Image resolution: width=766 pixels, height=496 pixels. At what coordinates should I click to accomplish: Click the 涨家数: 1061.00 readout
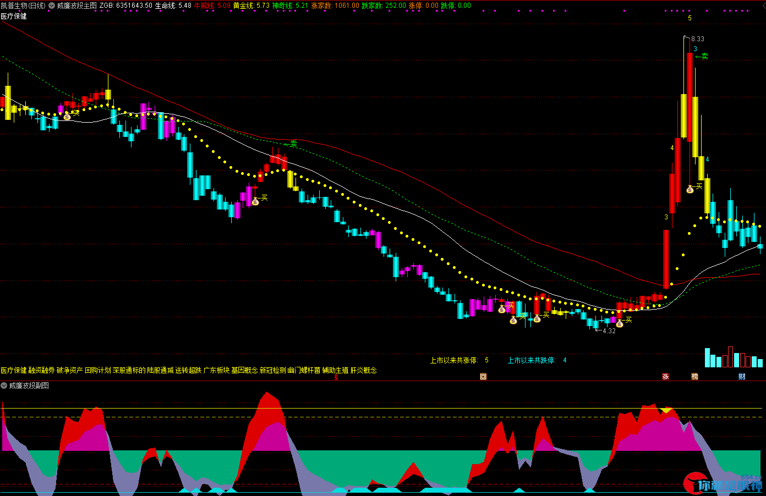[x=335, y=5]
